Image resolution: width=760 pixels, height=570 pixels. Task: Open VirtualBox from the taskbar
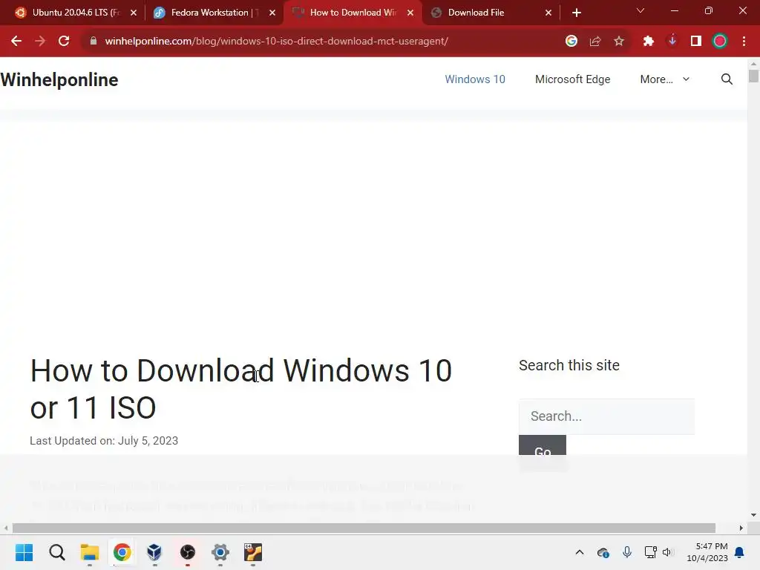[154, 552]
